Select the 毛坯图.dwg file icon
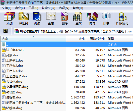The width and height of the screenshot is (133, 111). [x=4, y=92]
